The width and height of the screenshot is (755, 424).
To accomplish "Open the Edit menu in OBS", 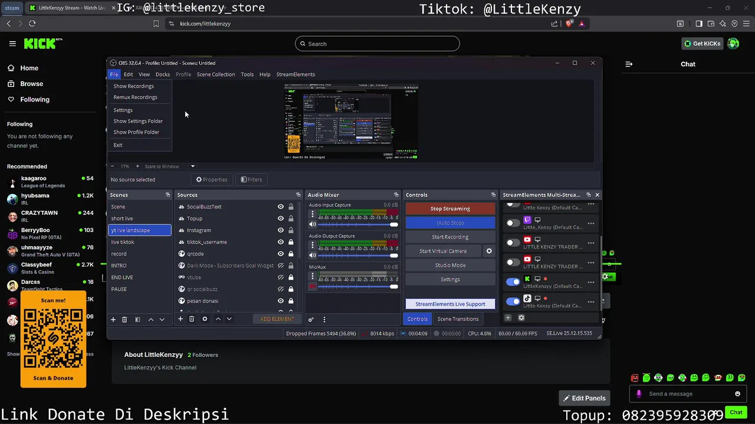I will [128, 74].
